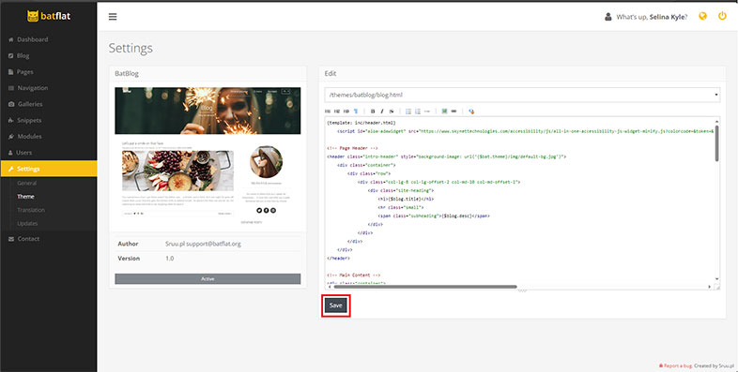Open the theme file dropdown

(522, 95)
